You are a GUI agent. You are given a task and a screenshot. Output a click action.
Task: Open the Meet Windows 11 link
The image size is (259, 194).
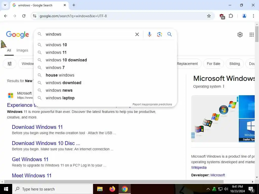[x=32, y=176]
